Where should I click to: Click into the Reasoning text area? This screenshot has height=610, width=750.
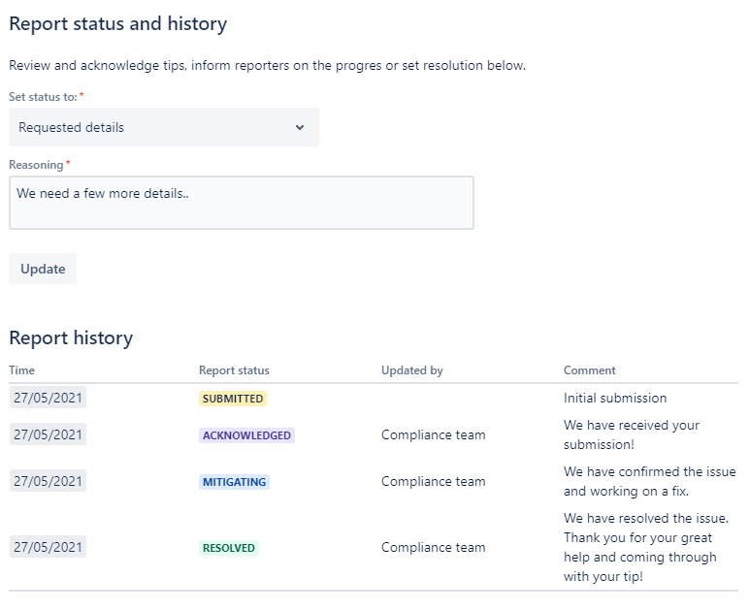[241, 203]
